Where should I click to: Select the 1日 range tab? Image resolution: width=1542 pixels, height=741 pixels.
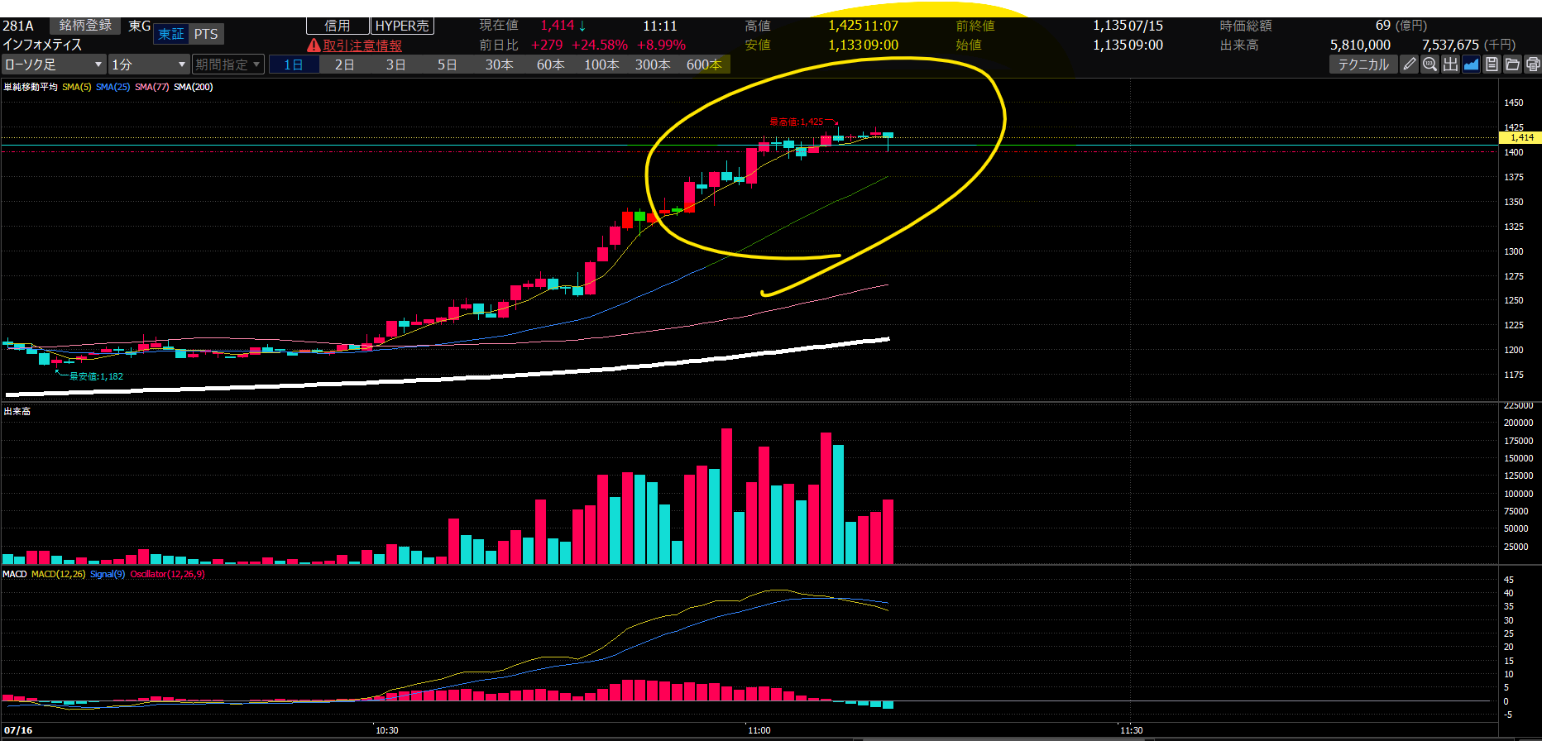click(294, 65)
